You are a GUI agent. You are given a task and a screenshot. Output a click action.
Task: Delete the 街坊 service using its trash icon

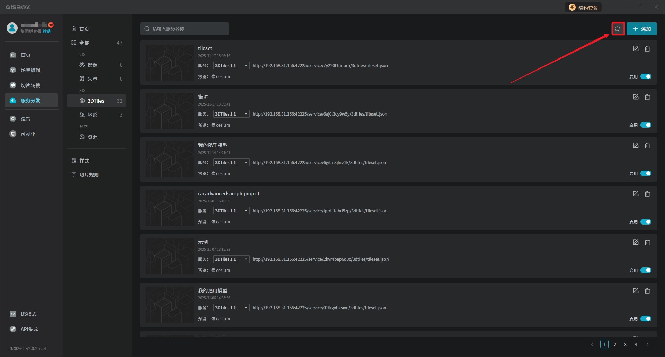pos(647,97)
